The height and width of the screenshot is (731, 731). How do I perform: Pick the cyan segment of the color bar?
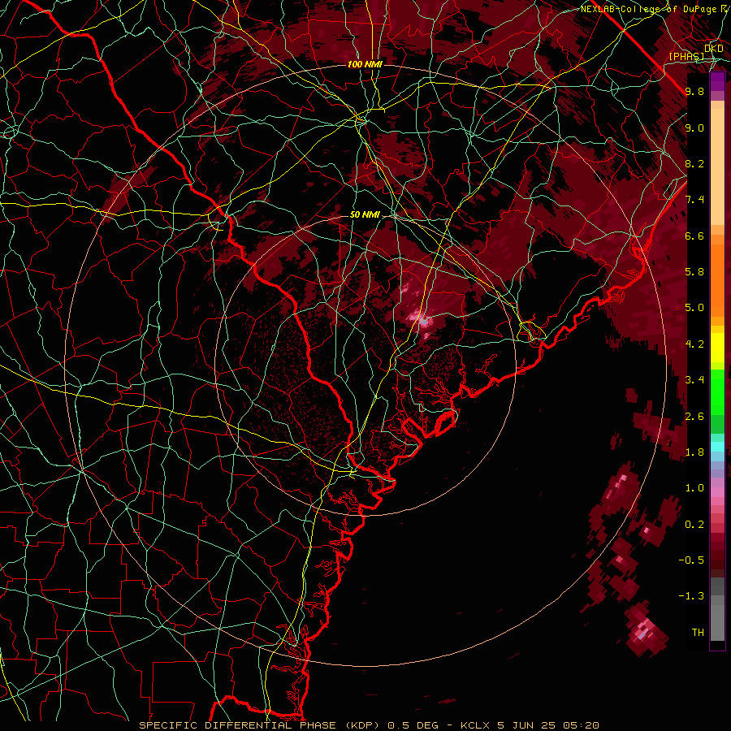coord(717,446)
